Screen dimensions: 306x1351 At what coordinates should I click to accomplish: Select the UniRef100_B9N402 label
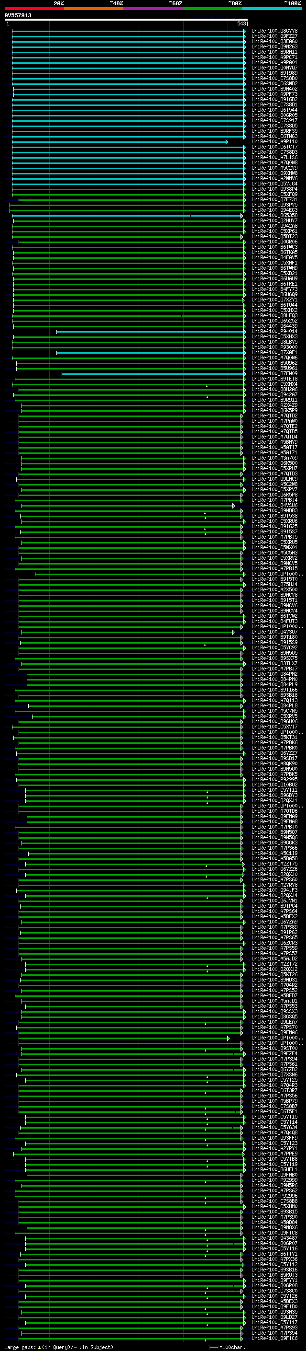274,89
